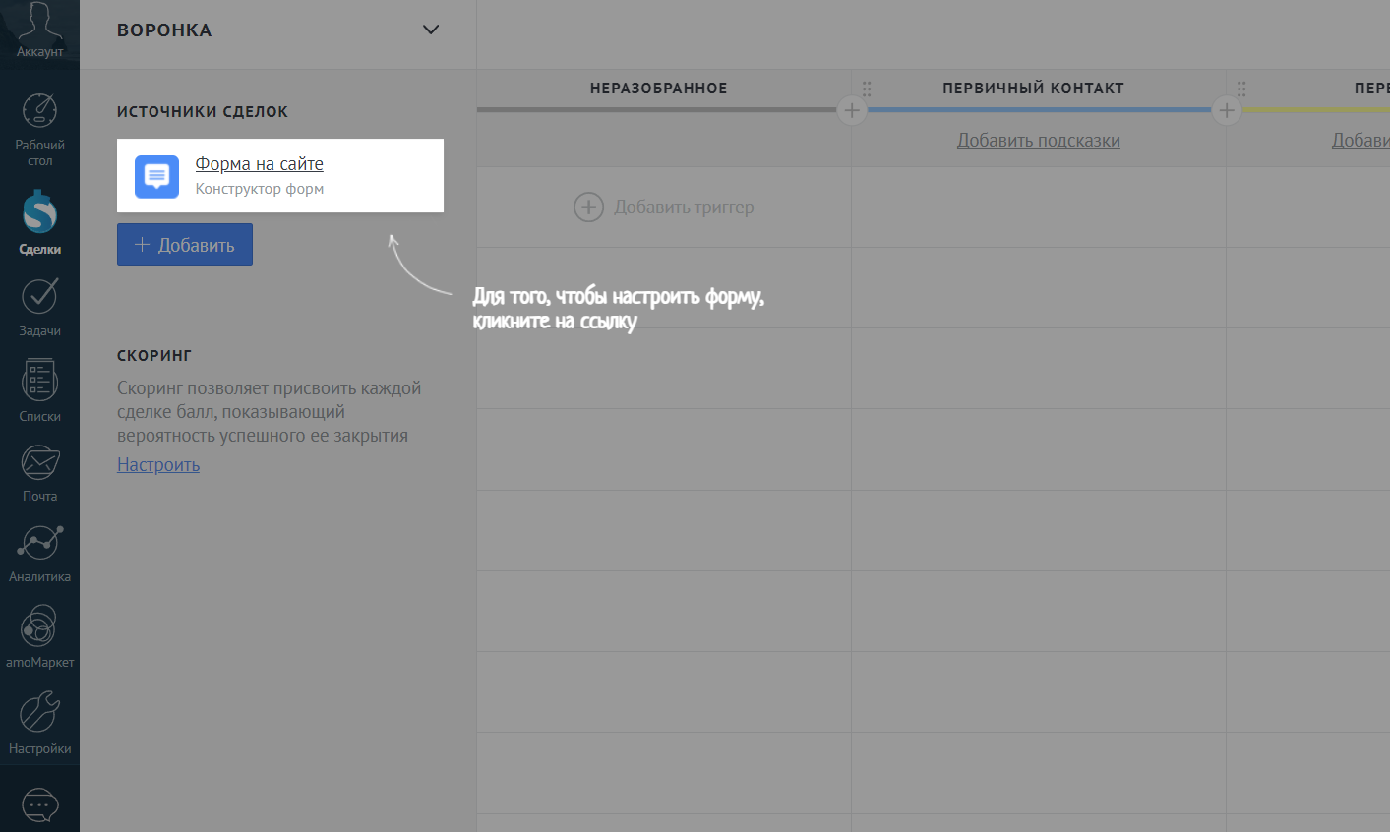Click Добавить подсказки under Первичный контакт
The image size is (1390, 832).
[1039, 141]
